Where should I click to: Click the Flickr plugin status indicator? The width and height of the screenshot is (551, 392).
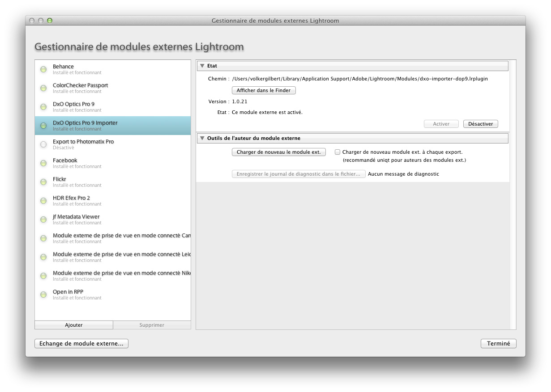43,182
